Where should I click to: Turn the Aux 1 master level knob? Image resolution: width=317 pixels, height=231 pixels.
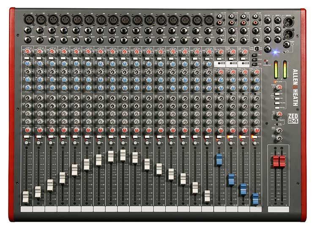point(279,130)
